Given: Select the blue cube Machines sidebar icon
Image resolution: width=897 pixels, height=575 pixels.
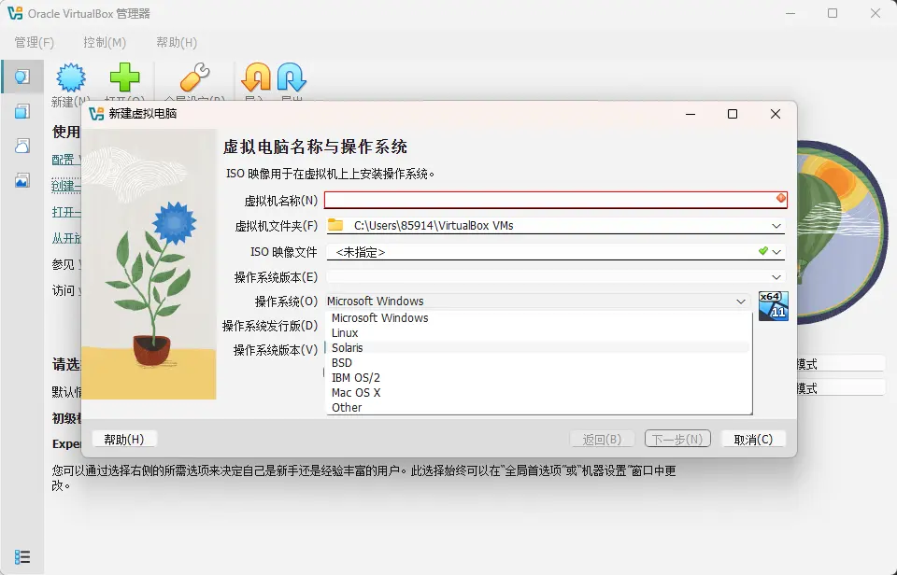Looking at the screenshot, I should 22,111.
